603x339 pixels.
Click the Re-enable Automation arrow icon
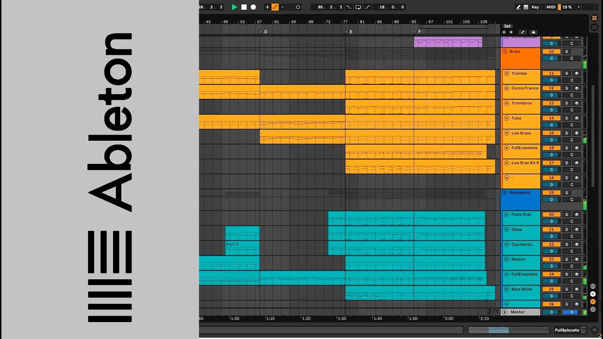point(283,7)
